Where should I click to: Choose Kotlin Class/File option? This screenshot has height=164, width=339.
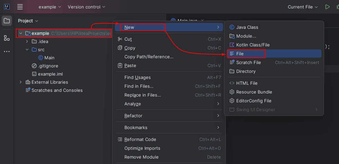click(253, 45)
